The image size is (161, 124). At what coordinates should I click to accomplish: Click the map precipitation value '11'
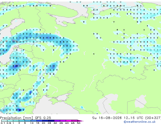pos(47,38)
